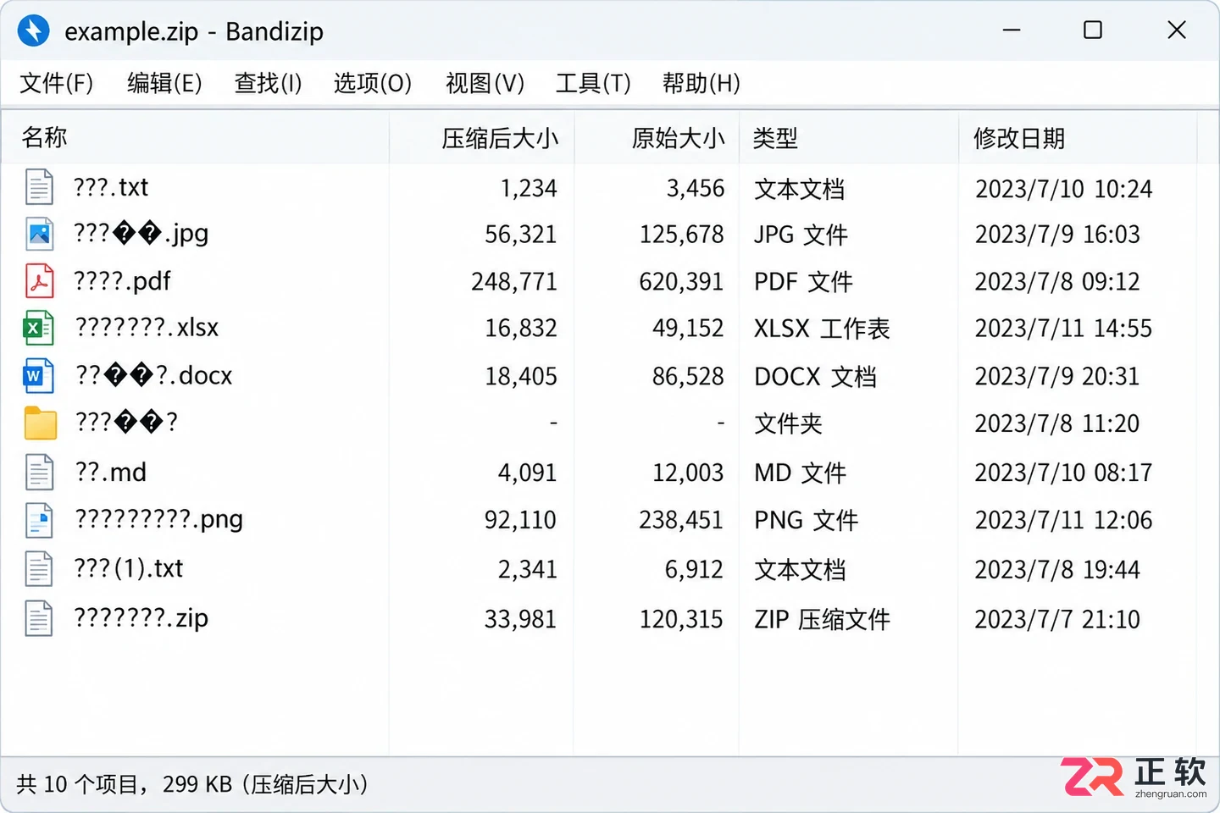Select the ???(1).txt file name
Screen dimensions: 1220x813
pos(128,568)
